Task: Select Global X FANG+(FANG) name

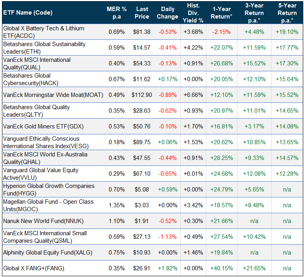Action: point(33,268)
